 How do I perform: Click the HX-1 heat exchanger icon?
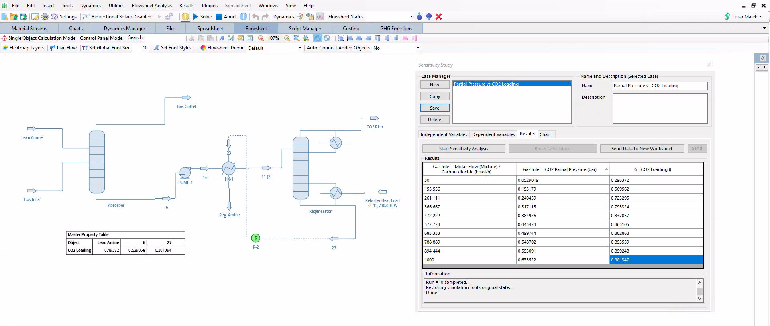coord(229,168)
